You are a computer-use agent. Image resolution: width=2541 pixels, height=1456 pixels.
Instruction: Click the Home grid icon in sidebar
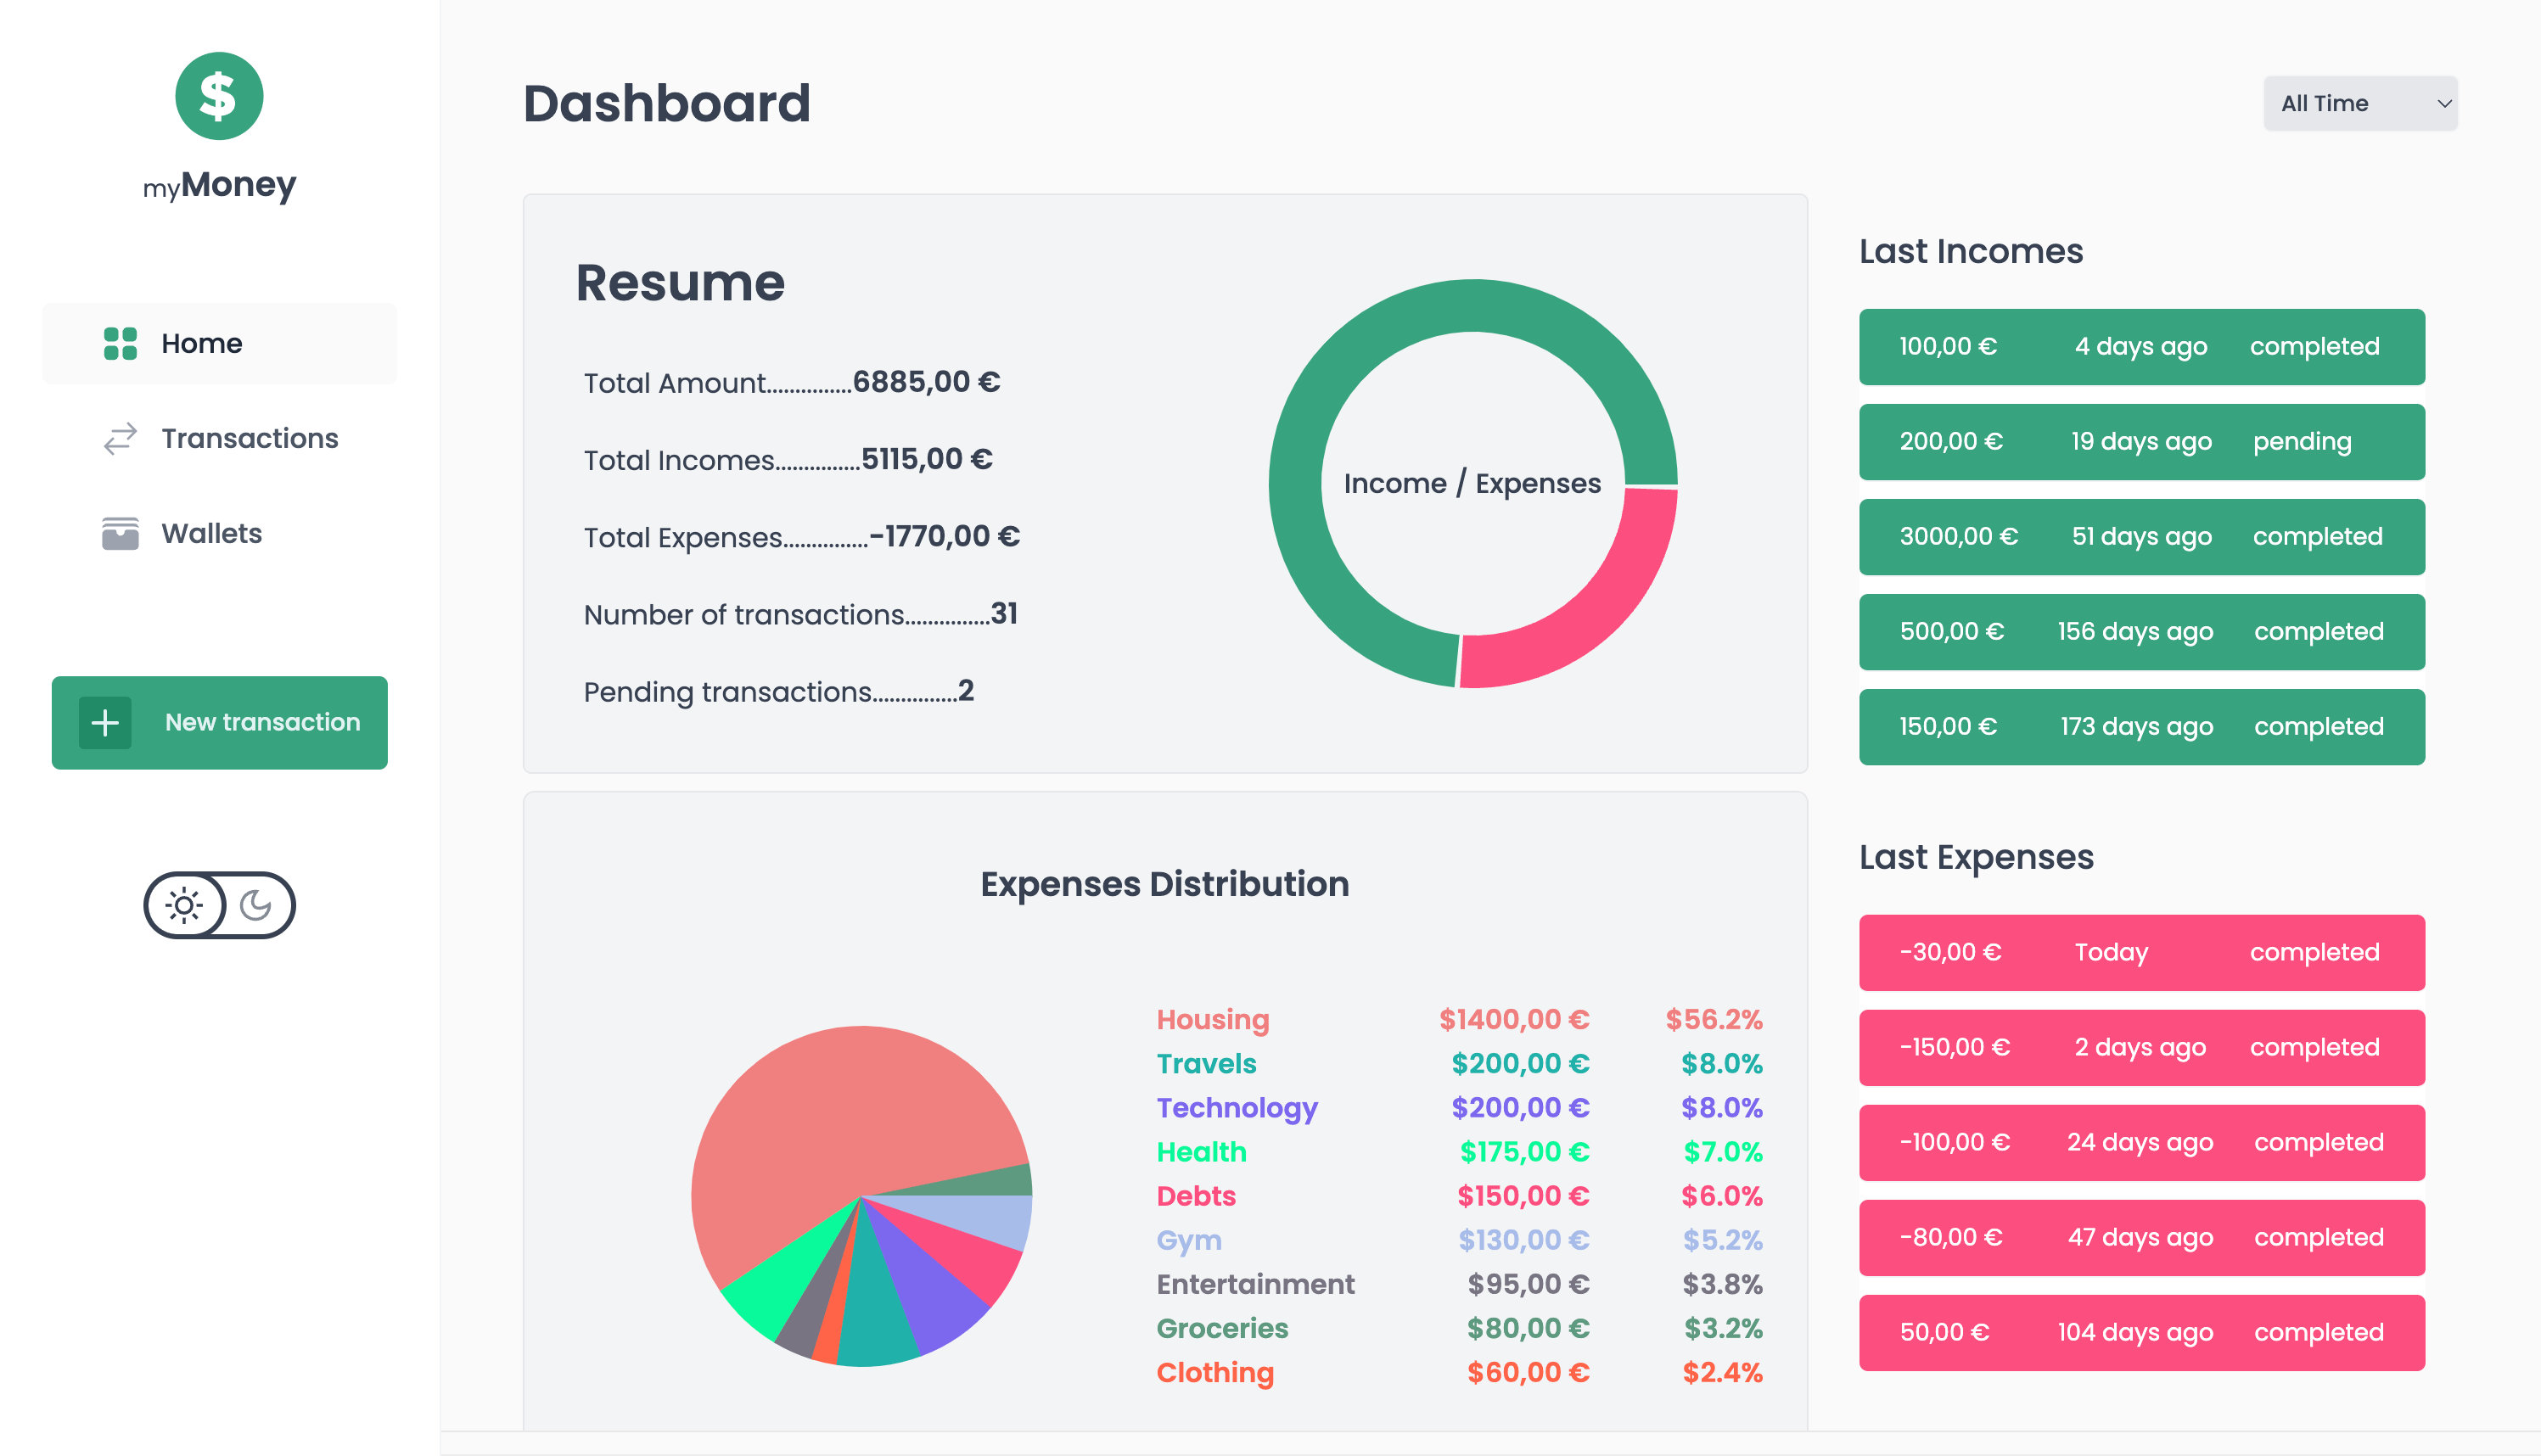click(x=120, y=343)
